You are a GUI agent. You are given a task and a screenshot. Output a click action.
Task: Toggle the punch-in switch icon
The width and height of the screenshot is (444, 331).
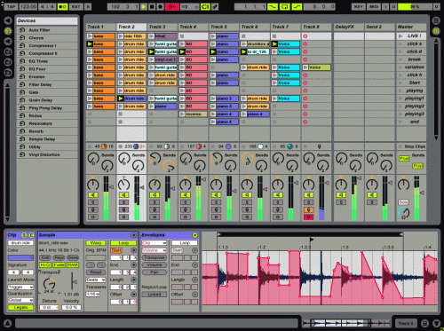click(x=273, y=6)
